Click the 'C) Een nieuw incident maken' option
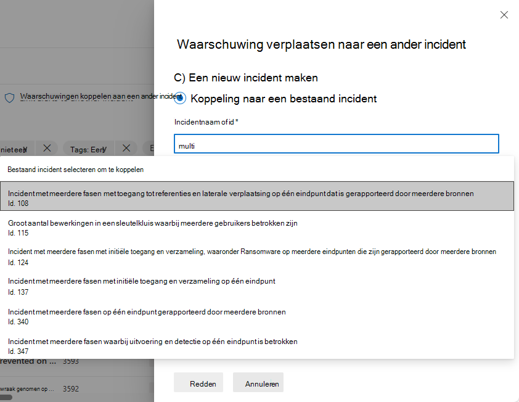Image resolution: width=519 pixels, height=402 pixels. [x=245, y=78]
